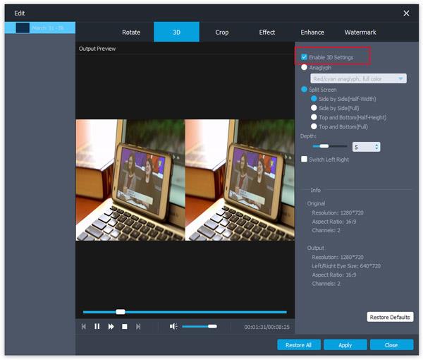Select the Split Screen radio option

[304, 89]
